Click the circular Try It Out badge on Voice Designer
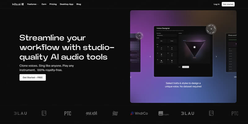Viewport: 248px width, 124px height. (211, 29)
